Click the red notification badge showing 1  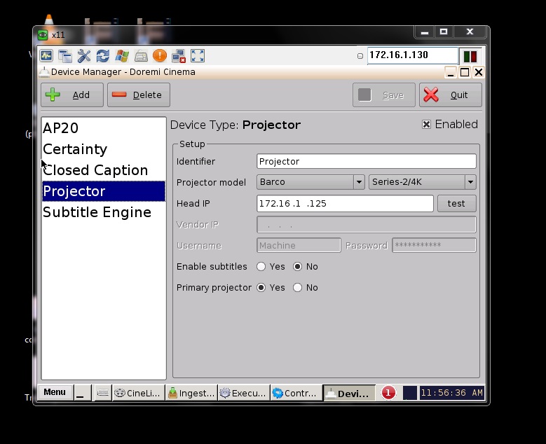point(388,393)
